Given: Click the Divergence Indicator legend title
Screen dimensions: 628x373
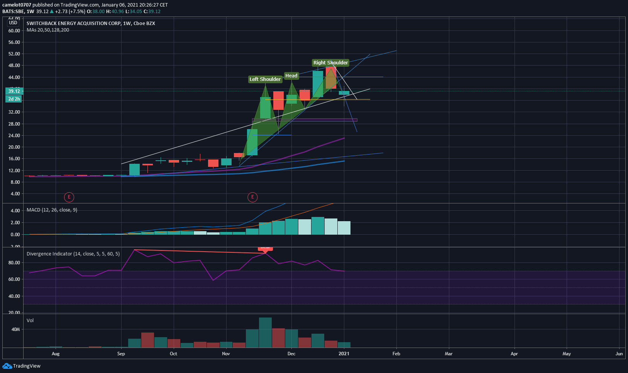Looking at the screenshot, I should (x=73, y=254).
